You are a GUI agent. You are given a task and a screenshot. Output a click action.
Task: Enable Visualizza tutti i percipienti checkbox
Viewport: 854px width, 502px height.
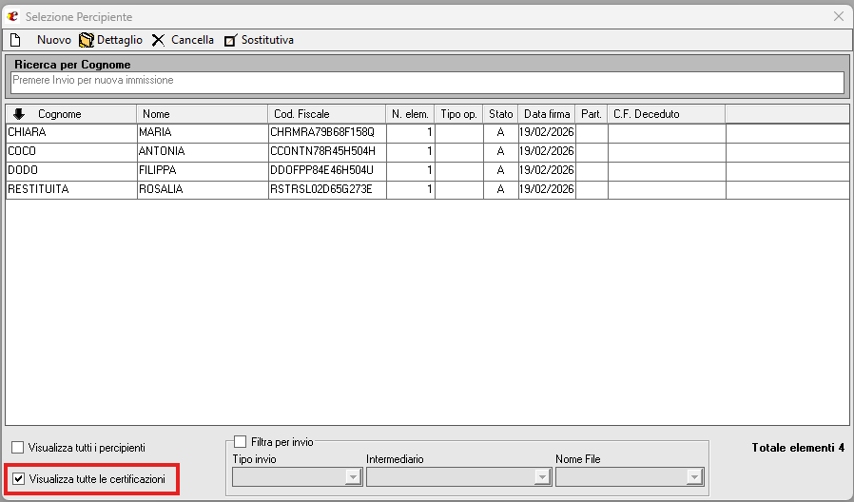[18, 448]
